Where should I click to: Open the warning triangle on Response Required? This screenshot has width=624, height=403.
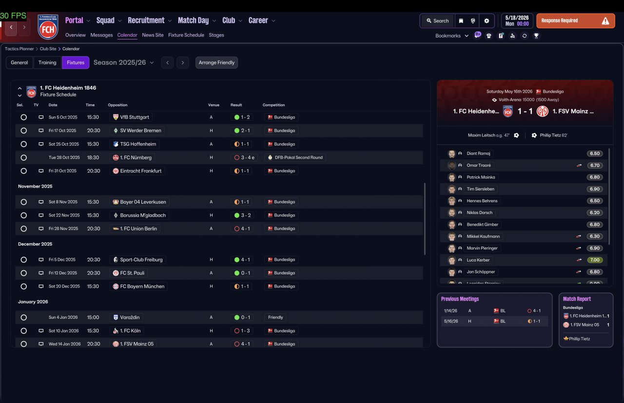coord(605,21)
